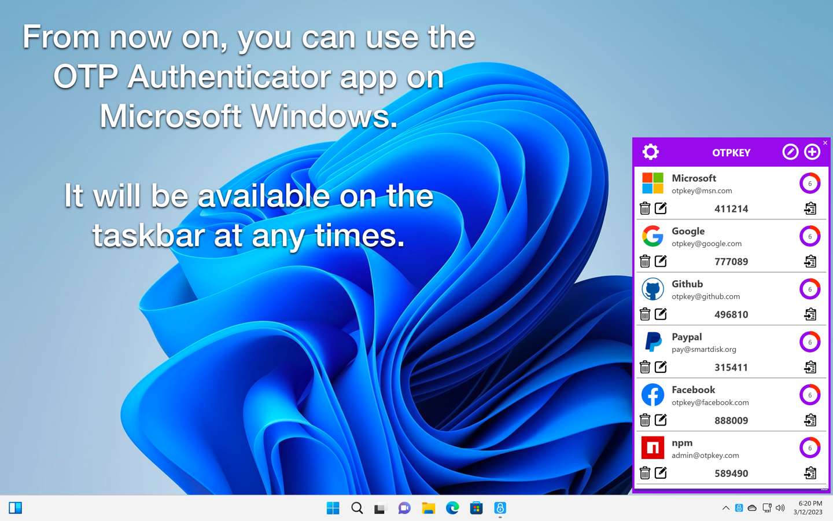This screenshot has width=833, height=521.
Task: Edit the Google account entry
Action: click(661, 260)
